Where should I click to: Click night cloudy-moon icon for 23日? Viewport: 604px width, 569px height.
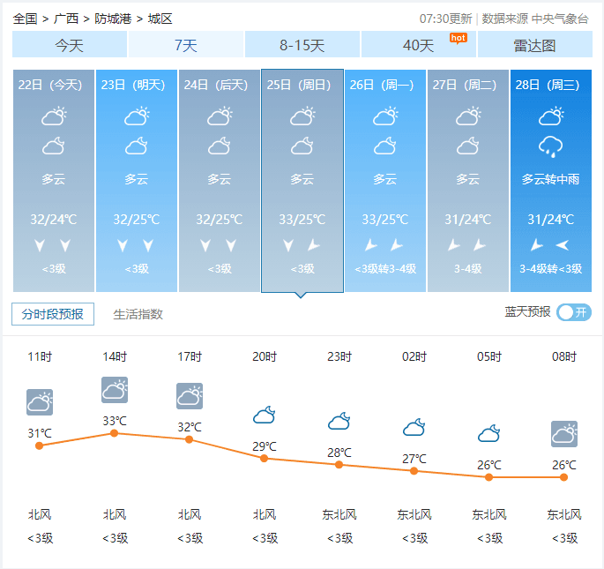click(137, 146)
